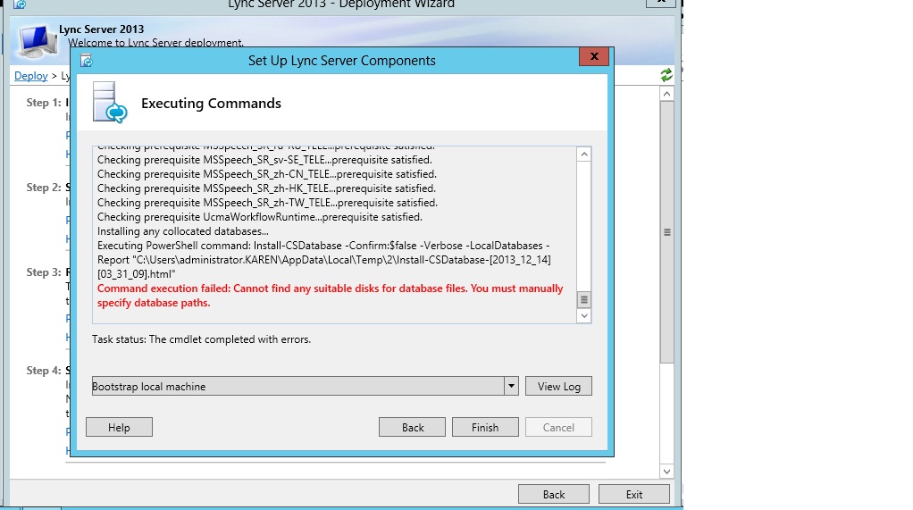Open the Bootstrap local machine dropdown arrow
Screen dimensions: 913x510
point(511,387)
